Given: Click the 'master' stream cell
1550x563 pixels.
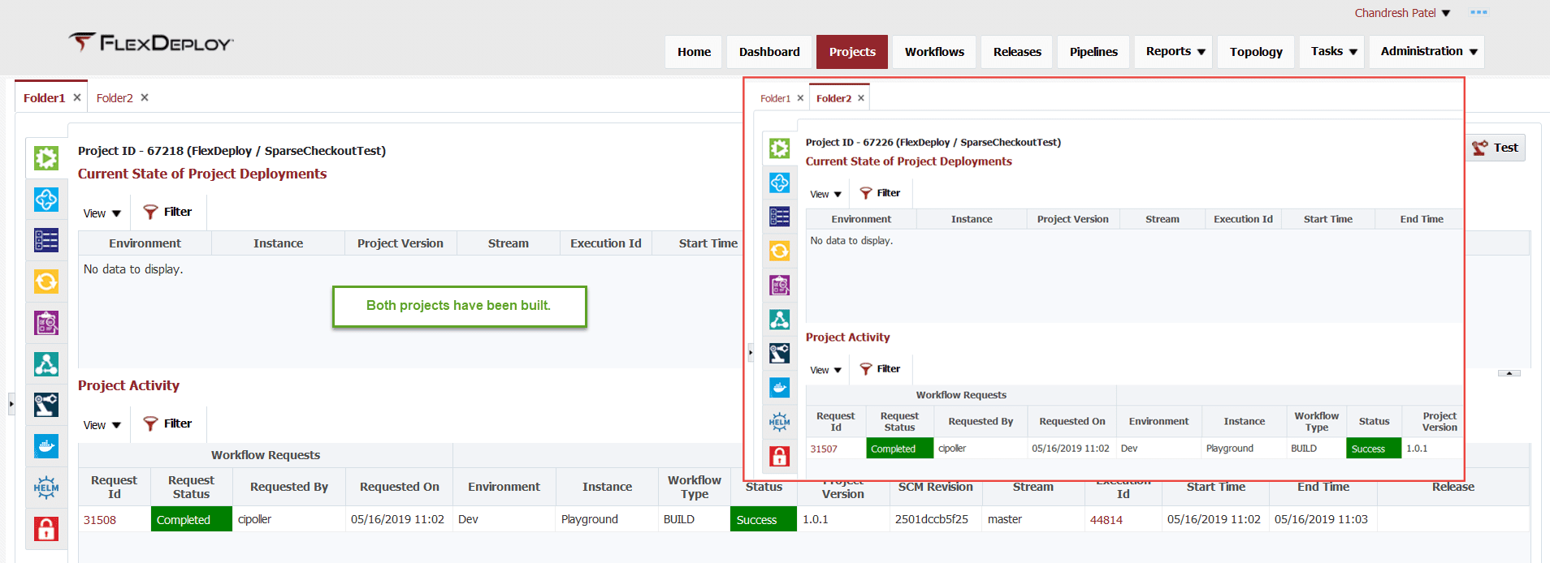Looking at the screenshot, I should (x=1033, y=519).
